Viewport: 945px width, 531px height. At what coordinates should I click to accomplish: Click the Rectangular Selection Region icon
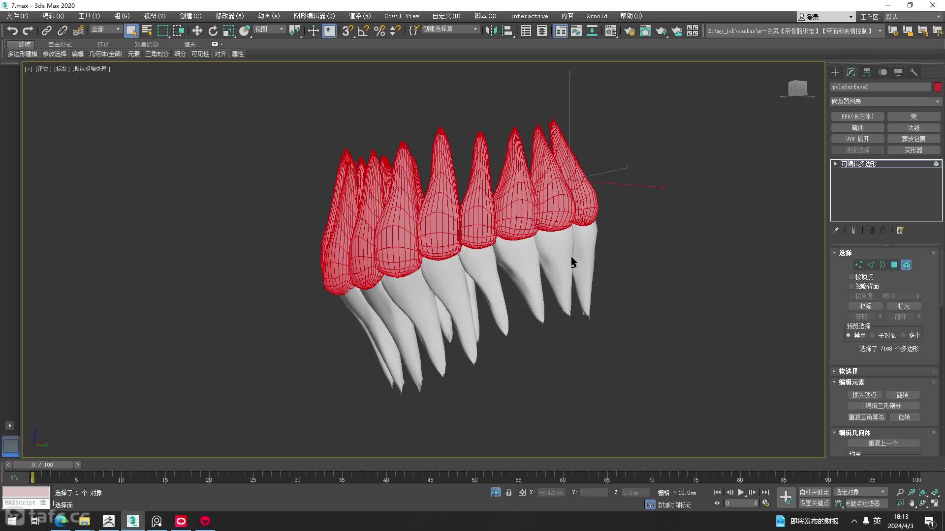(x=162, y=30)
